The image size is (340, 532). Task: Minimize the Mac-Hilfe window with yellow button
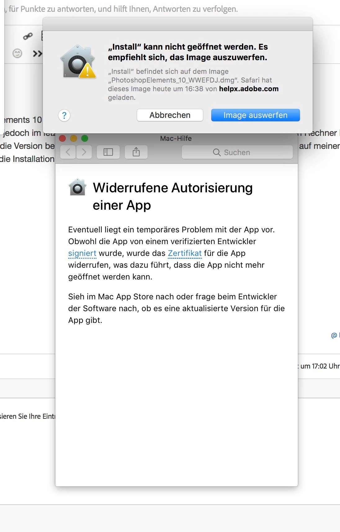coord(74,138)
